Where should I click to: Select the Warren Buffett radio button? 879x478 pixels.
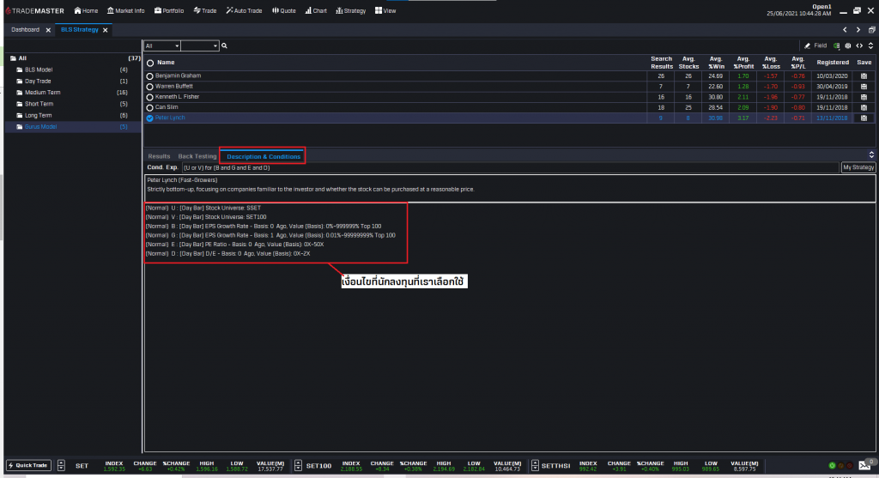tap(149, 87)
